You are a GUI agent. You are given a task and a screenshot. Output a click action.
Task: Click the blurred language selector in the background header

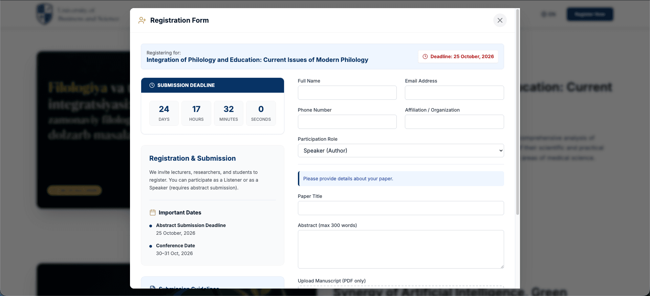tap(549, 14)
